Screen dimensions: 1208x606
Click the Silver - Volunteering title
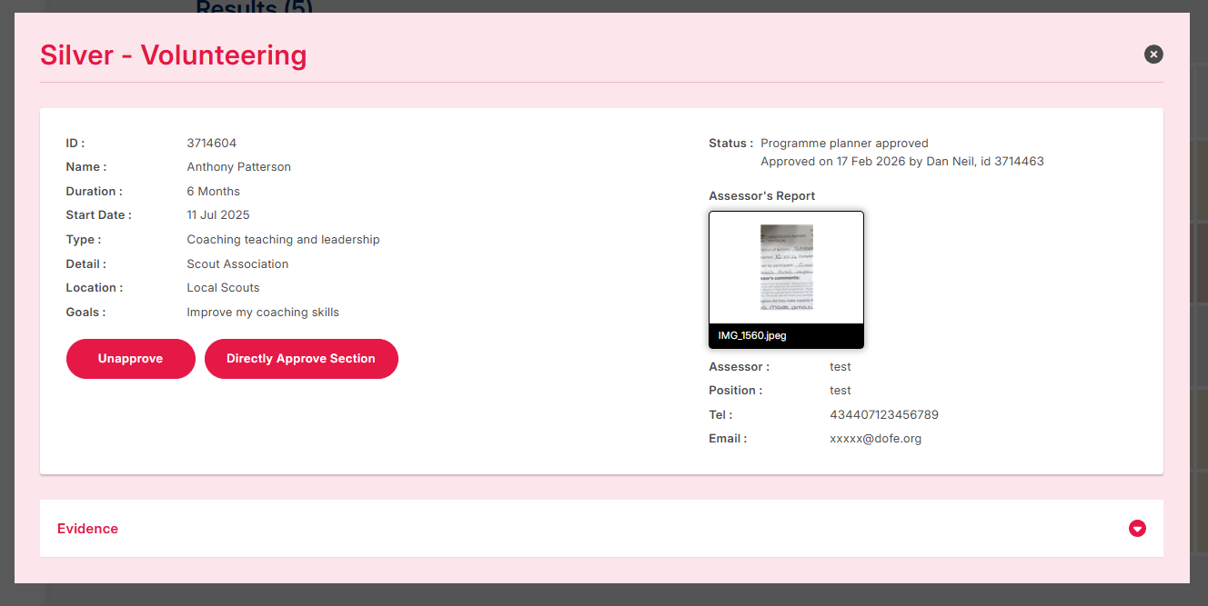point(173,55)
